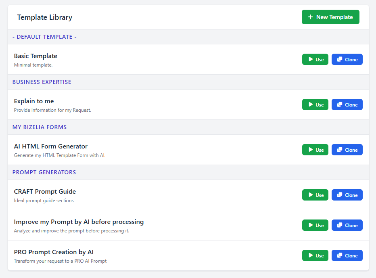This screenshot has width=376, height=278.
Task: Click clone icon for PRO Prompt Creation
Action: pos(340,255)
